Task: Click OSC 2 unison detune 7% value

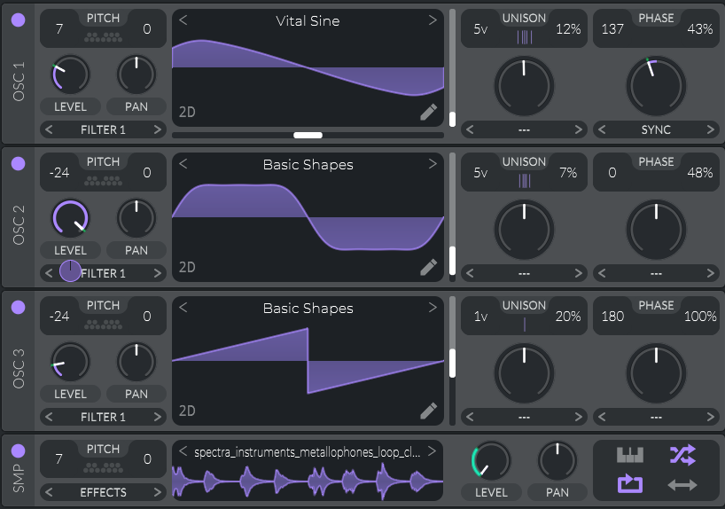Action: point(568,173)
